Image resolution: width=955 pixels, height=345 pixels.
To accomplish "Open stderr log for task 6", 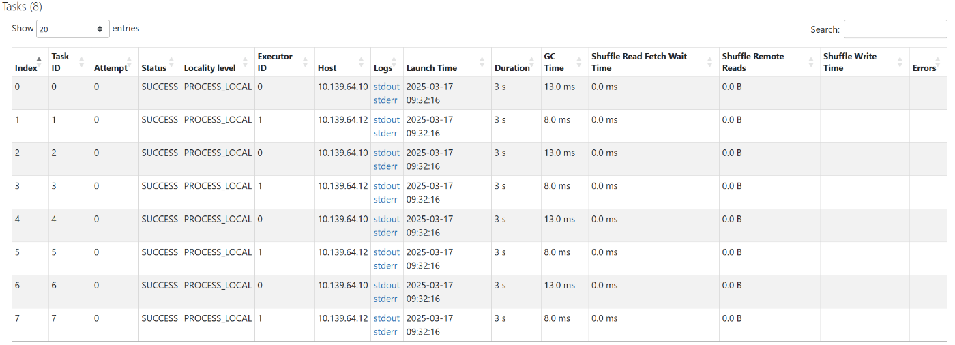I will [385, 299].
